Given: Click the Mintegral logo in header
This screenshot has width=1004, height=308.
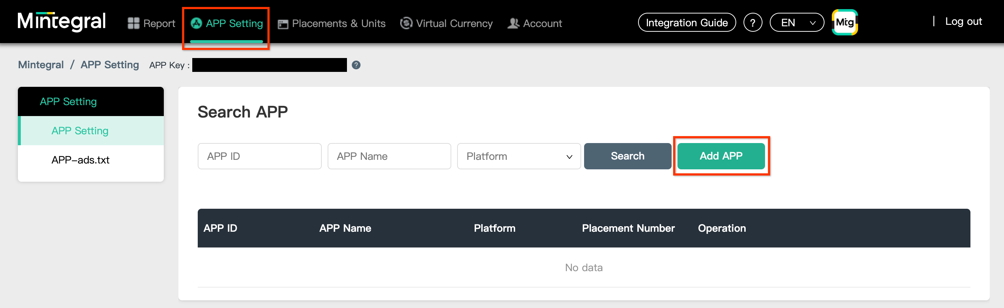Looking at the screenshot, I should tap(62, 22).
